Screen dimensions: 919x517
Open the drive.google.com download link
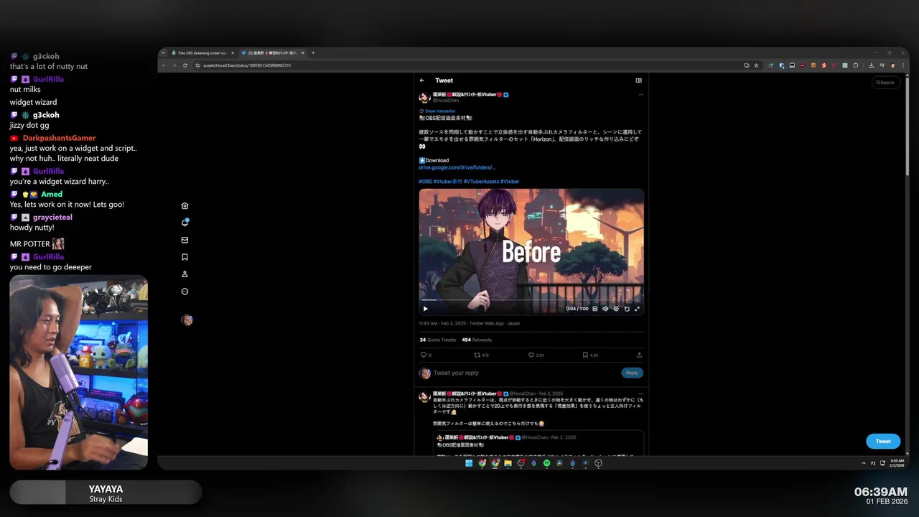click(457, 167)
